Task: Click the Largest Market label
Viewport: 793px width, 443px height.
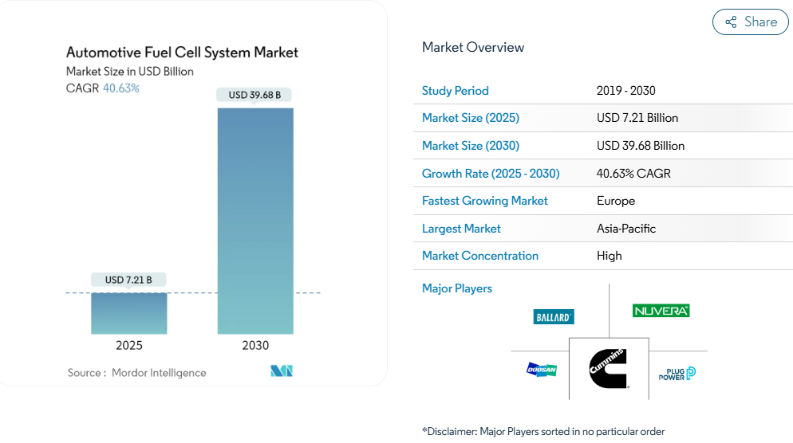Action: 461,229
